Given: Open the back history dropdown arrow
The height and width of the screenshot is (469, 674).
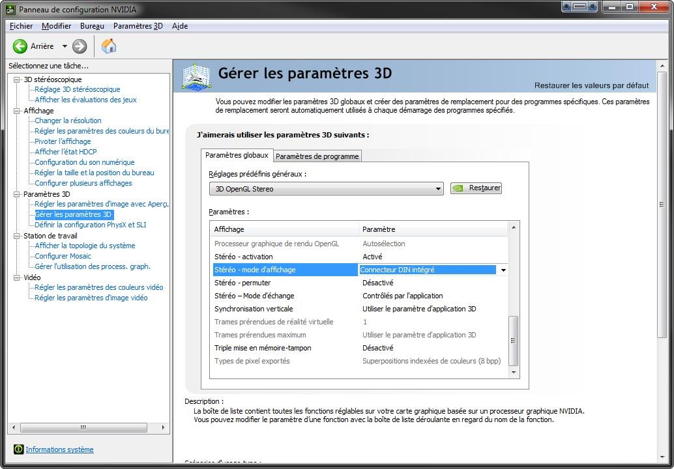Looking at the screenshot, I should coord(65,46).
